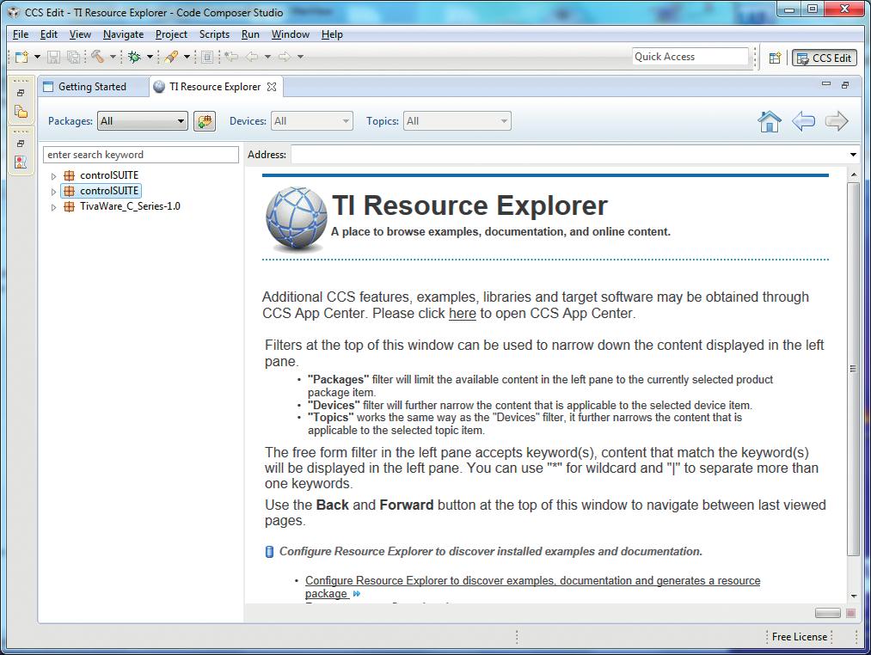This screenshot has height=655, width=871.
Task: Select the TivaWare_C_Series-1.0 tree item
Action: click(130, 206)
